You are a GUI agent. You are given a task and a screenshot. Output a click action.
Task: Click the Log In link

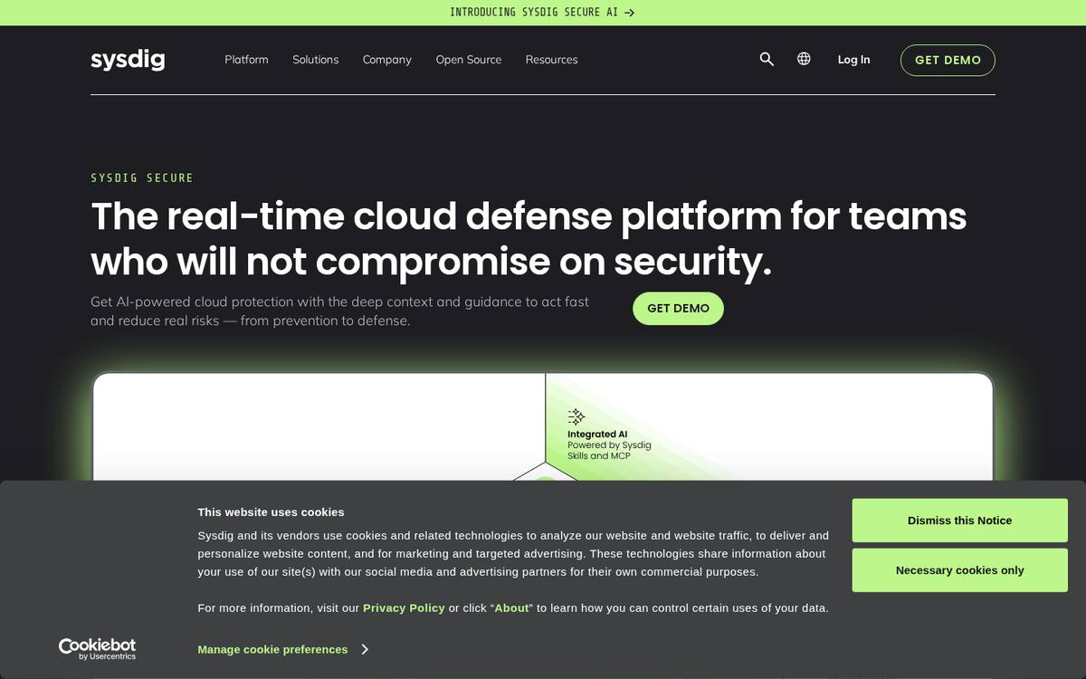[x=853, y=60]
